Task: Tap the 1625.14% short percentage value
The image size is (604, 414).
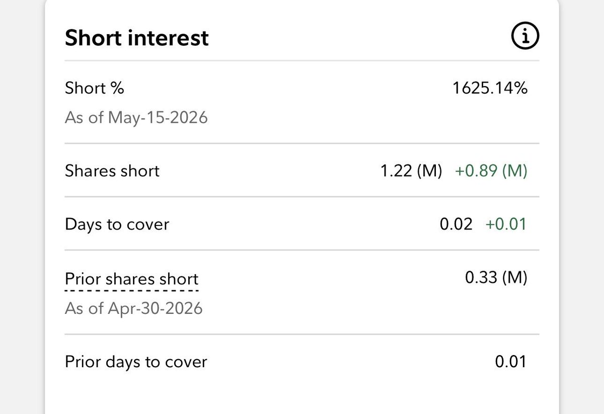Action: [490, 89]
